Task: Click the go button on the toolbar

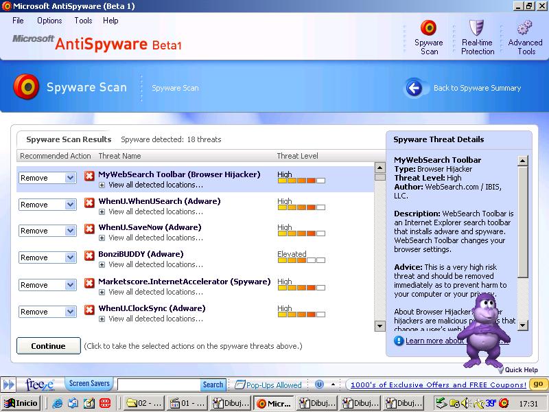Action: click(x=538, y=384)
